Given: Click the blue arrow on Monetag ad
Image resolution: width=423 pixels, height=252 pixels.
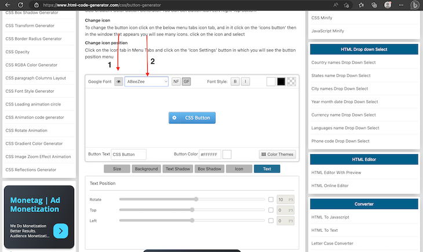Looking at the screenshot, I should point(61,231).
